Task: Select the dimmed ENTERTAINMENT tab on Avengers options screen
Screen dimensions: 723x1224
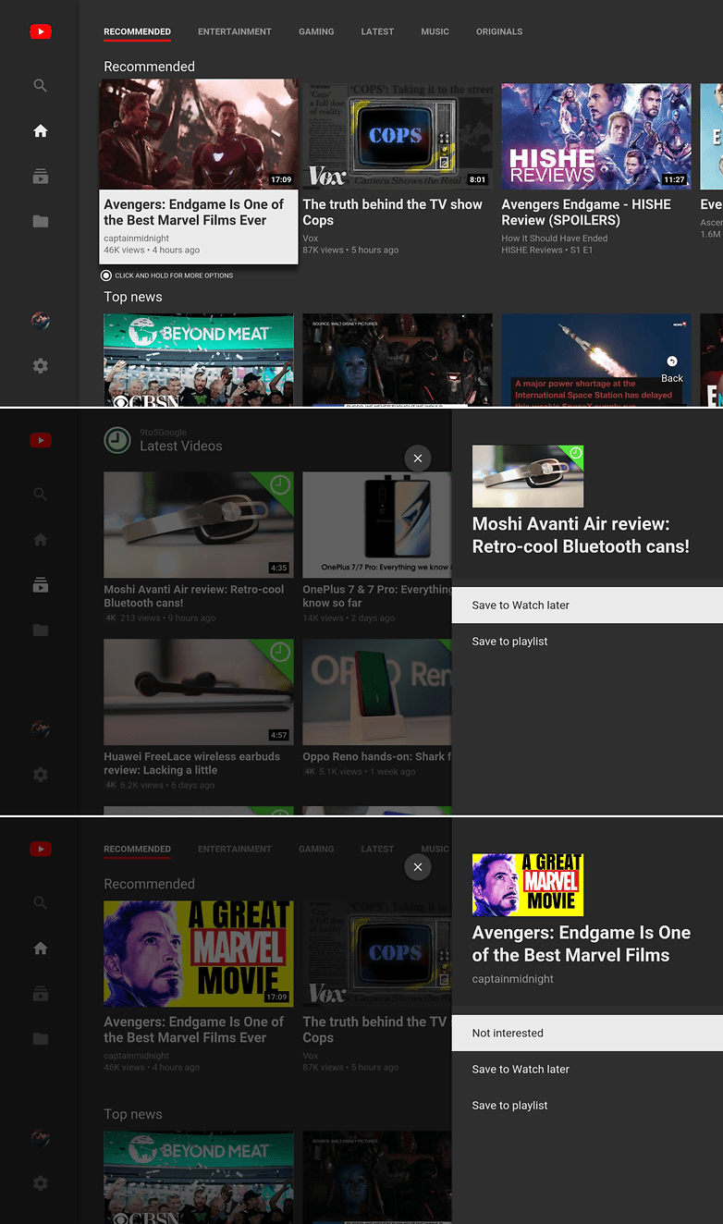Action: coord(235,849)
